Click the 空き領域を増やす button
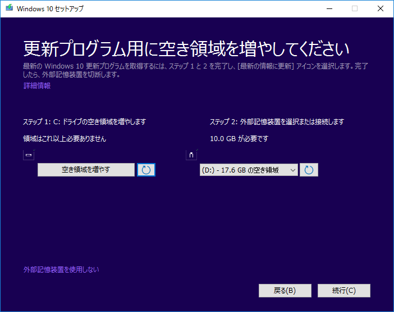Viewport: 394px width, 312px height. pyautogui.click(x=86, y=170)
